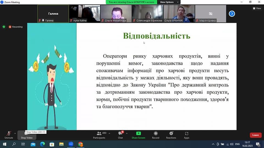This screenshot has width=264, height=148.
Task: Start recording with the Record button
Action: (156, 135)
